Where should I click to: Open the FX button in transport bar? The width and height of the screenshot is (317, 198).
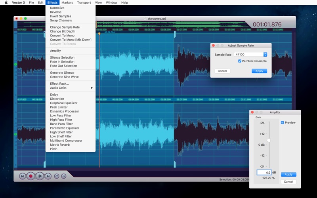[63, 176]
